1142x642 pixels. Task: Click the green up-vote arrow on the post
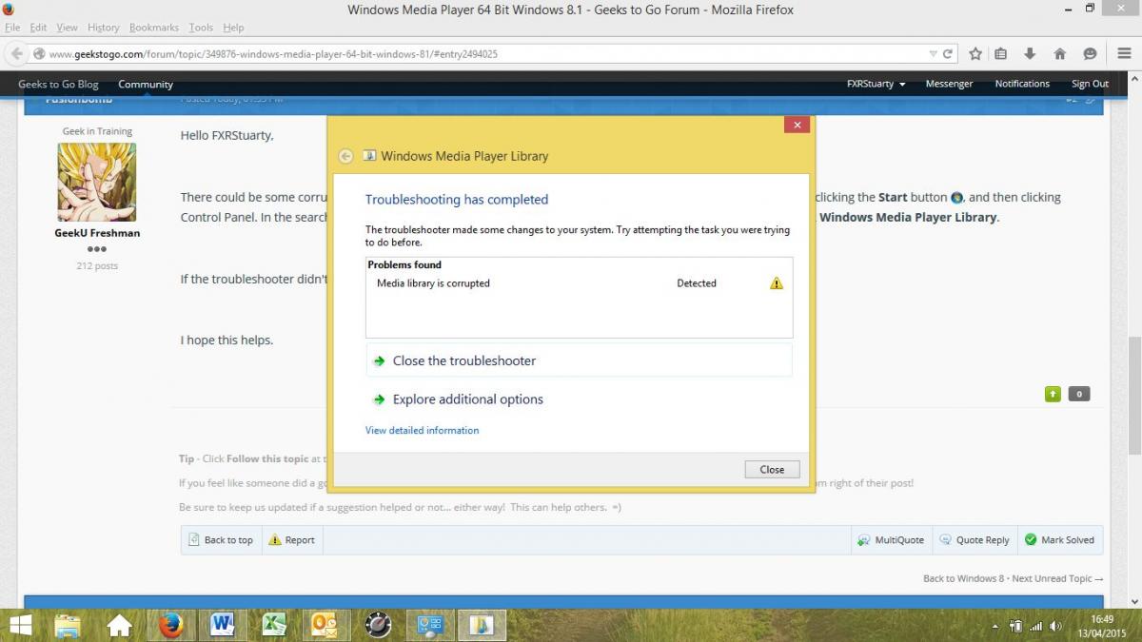click(x=1053, y=394)
